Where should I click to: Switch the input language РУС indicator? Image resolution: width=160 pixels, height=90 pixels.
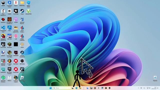(x=144, y=88)
